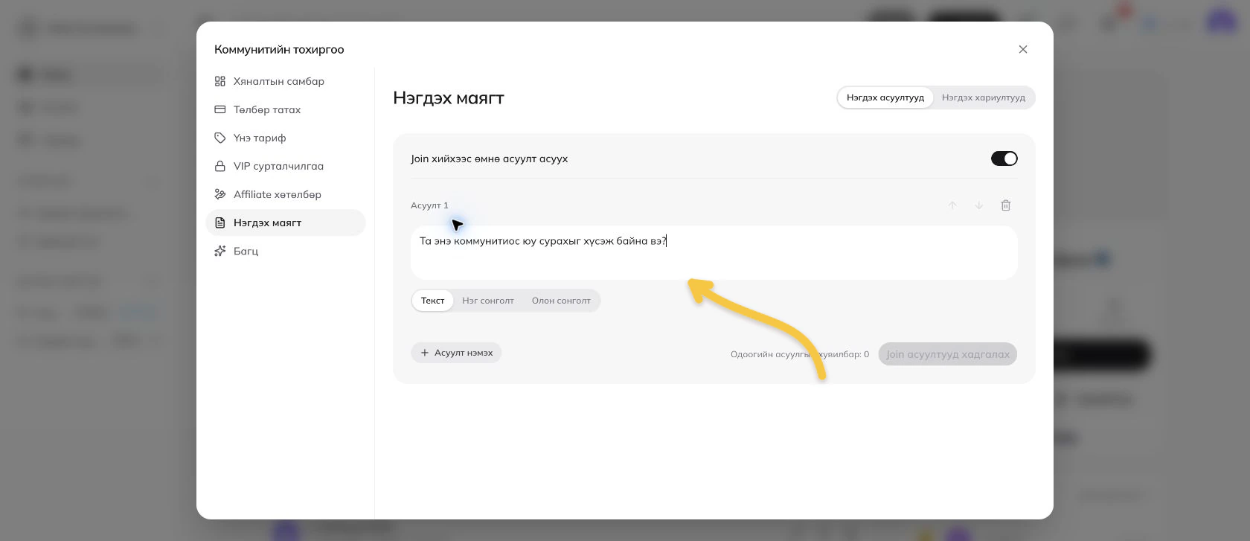Open Төлбөр татах settings section
The height and width of the screenshot is (541, 1250).
pos(286,109)
